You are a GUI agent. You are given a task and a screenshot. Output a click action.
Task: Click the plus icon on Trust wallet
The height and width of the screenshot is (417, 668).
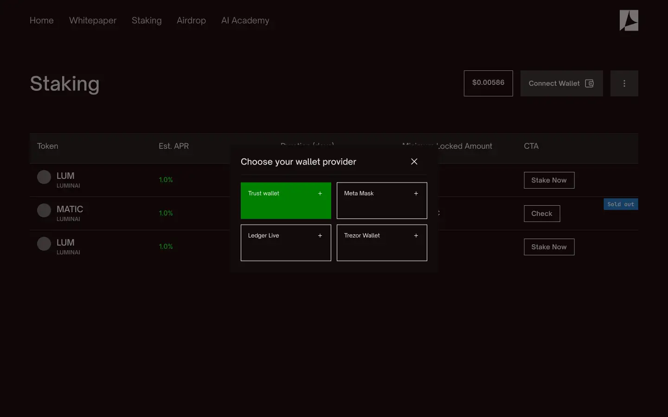320,194
